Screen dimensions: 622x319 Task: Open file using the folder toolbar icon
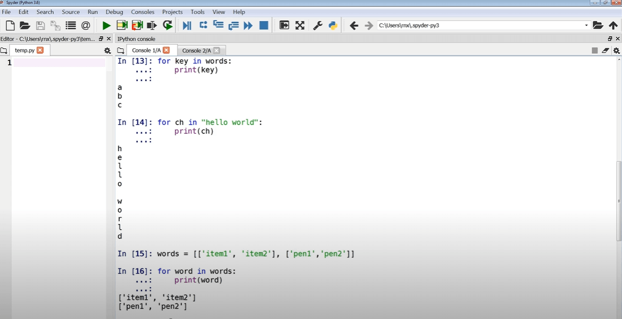[x=25, y=25]
